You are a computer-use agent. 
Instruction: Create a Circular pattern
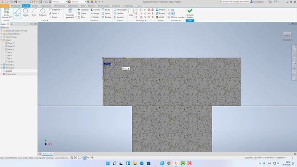tap(118, 13)
